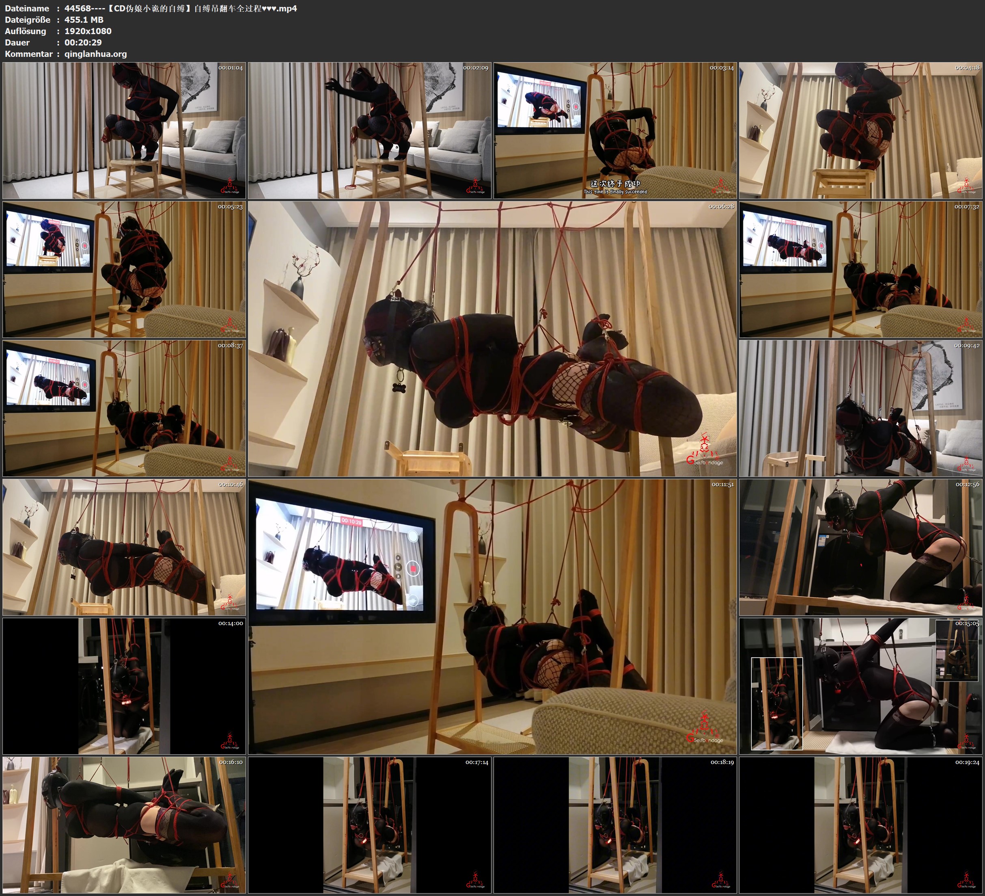Select the large frame at 00:11:51
The width and height of the screenshot is (985, 896).
click(492, 616)
